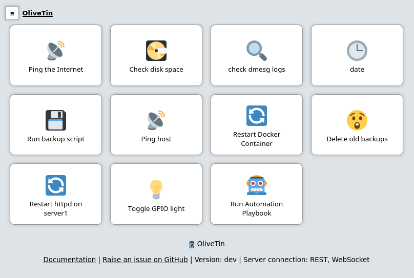This screenshot has height=278, width=414.
Task: Open the Documentation link
Action: click(x=69, y=260)
